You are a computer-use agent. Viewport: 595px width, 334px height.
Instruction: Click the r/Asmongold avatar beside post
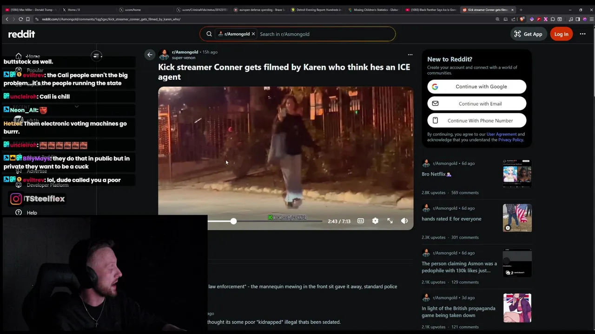point(164,55)
